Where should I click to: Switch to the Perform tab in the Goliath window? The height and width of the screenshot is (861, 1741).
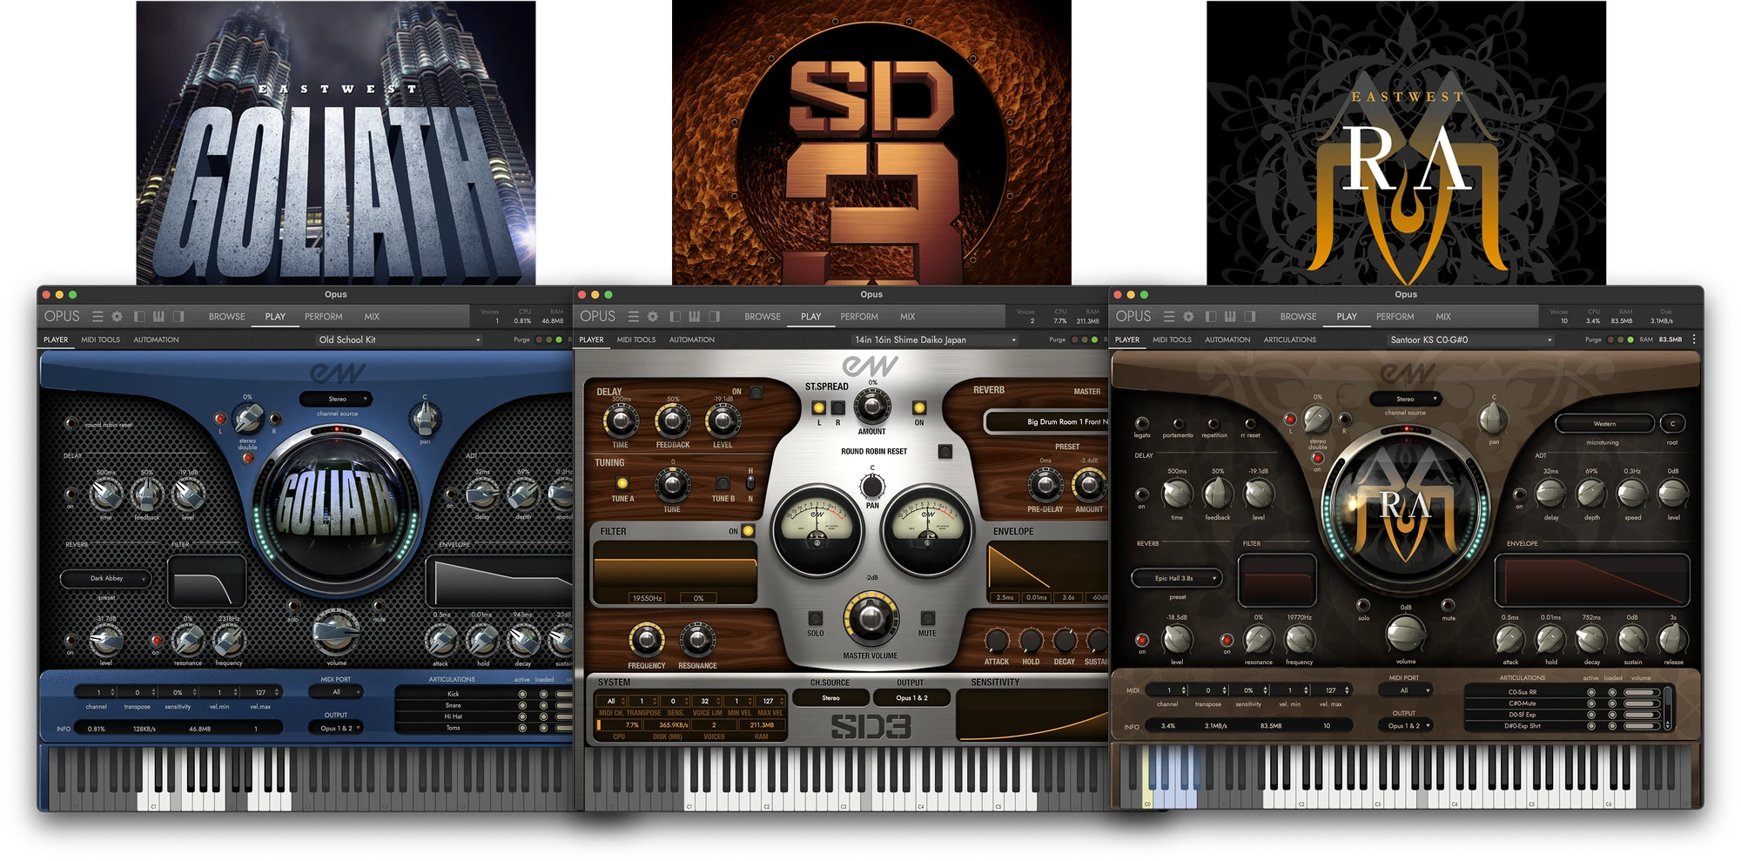(x=323, y=317)
